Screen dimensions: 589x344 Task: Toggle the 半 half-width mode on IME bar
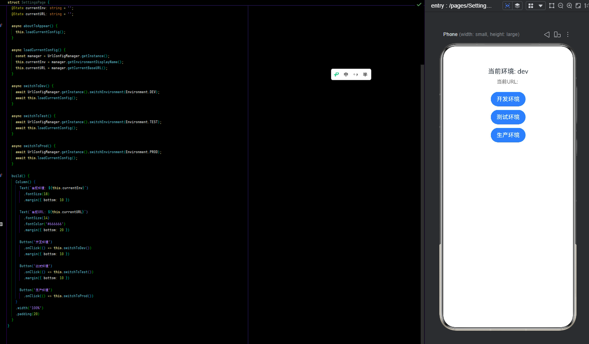tap(365, 74)
